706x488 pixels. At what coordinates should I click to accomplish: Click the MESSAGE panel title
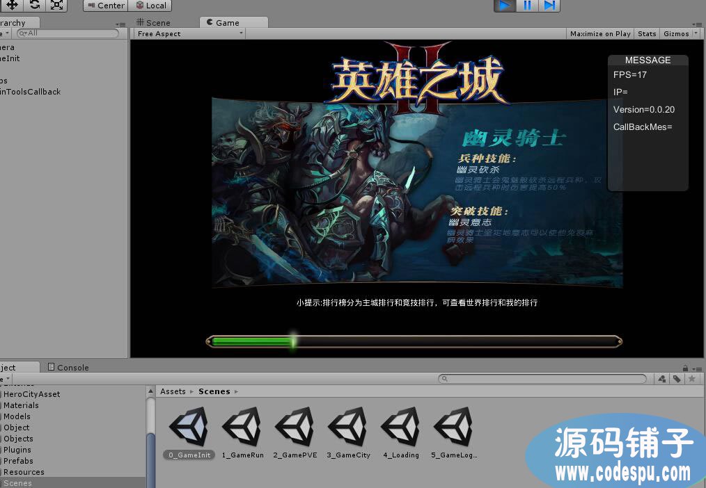[x=648, y=60]
